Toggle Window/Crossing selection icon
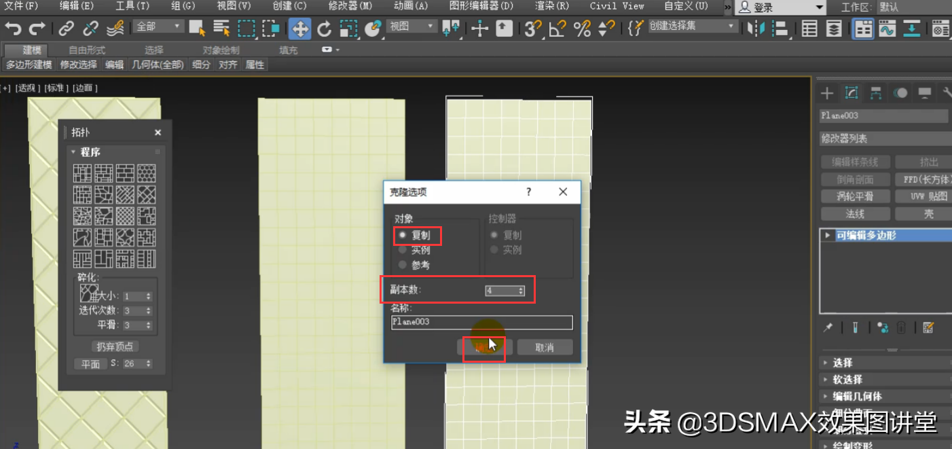The width and height of the screenshot is (952, 449). [271, 29]
